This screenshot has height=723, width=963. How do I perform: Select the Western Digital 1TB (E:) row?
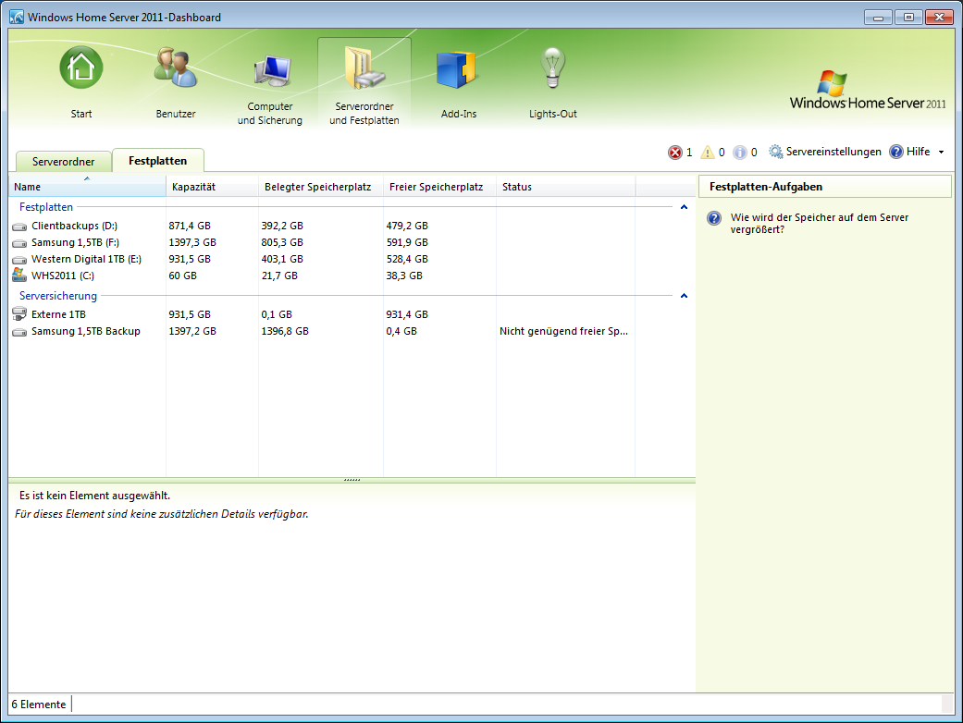352,259
